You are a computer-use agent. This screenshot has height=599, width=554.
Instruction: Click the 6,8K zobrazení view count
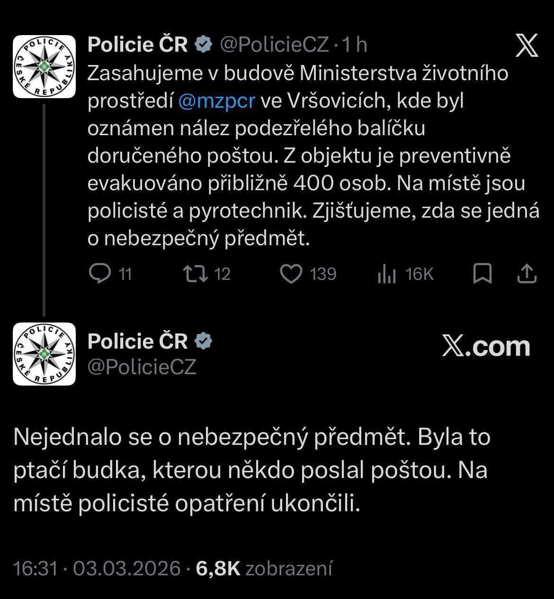click(x=264, y=568)
